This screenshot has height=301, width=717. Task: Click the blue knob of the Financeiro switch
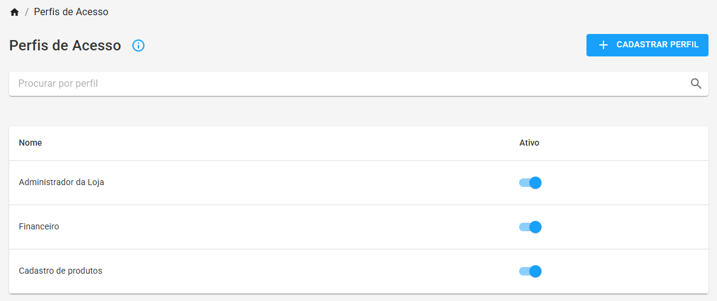pyautogui.click(x=535, y=227)
